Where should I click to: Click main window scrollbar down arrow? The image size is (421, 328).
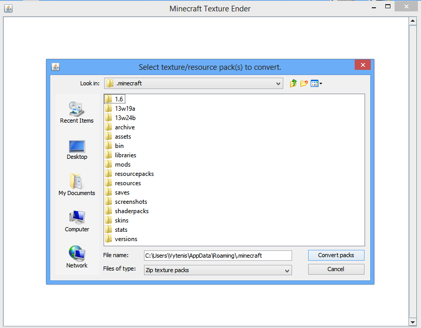coord(413,322)
